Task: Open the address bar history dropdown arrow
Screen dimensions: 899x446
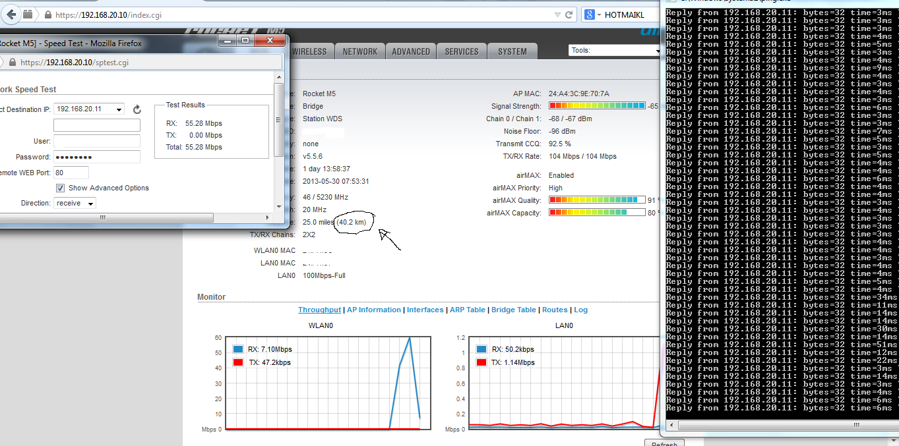Action: 558,14
